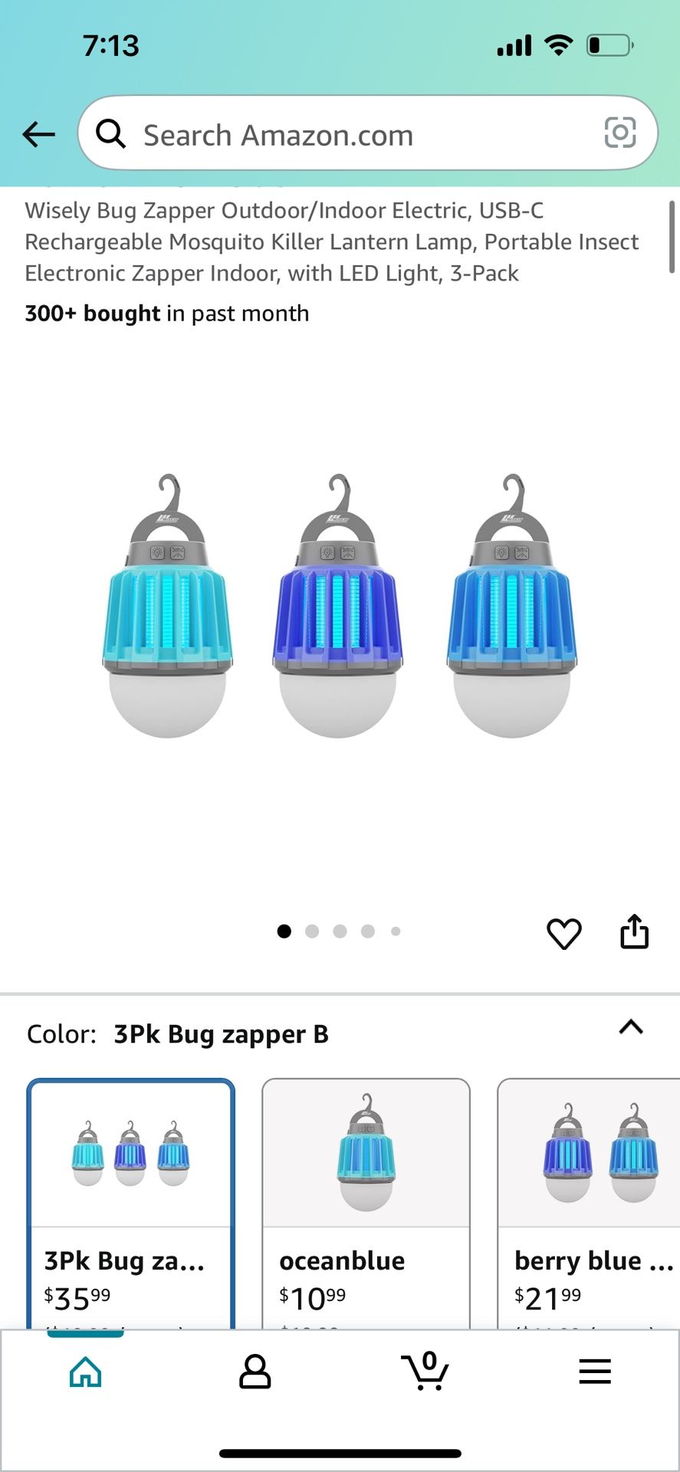This screenshot has height=1472, width=680.
Task: Click the page scrollbar indicator
Action: coord(672,237)
